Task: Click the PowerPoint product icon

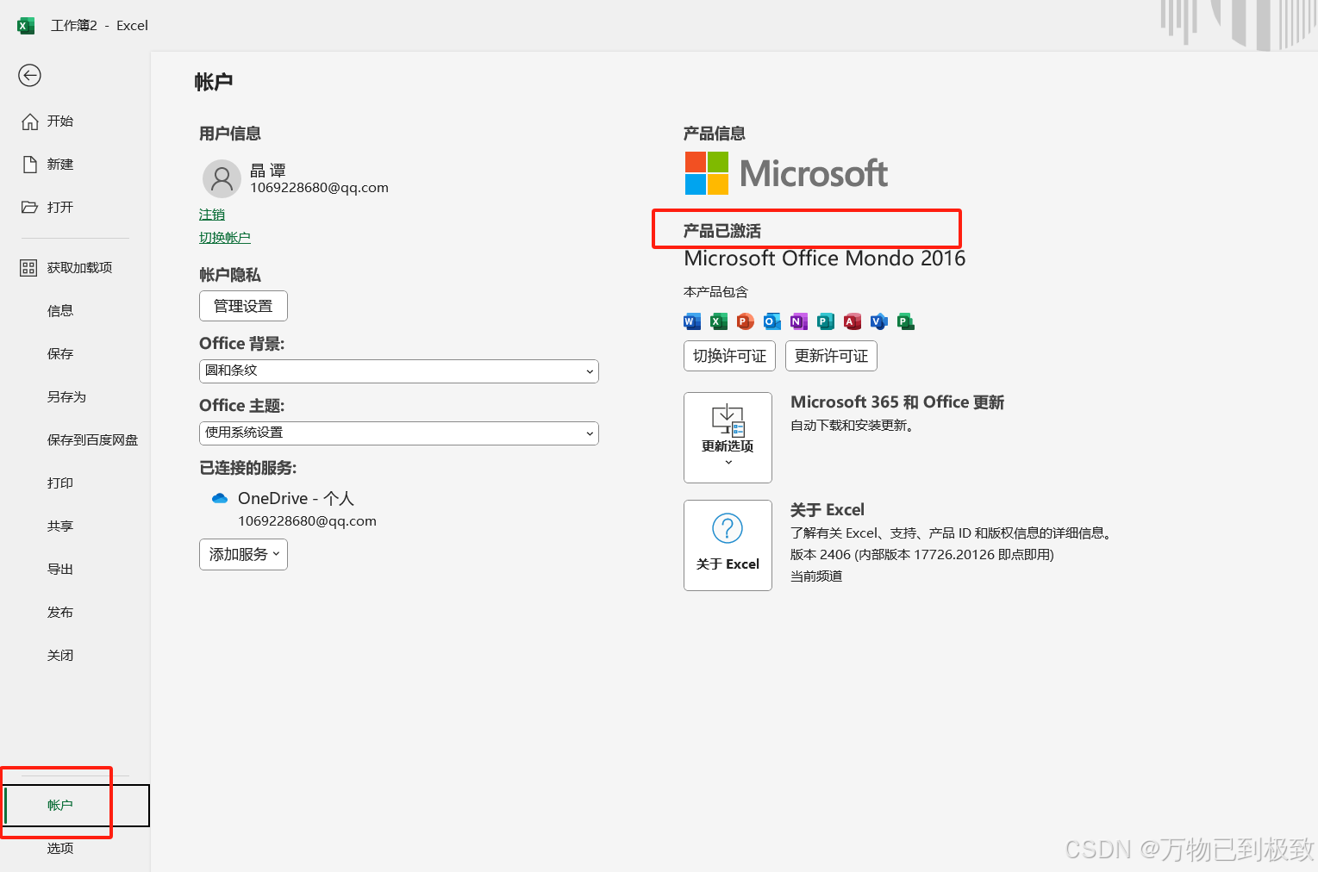Action: 746,321
